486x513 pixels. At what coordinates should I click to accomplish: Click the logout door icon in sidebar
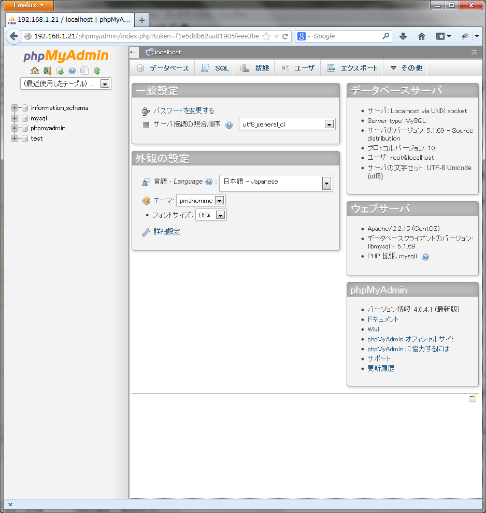[x=47, y=71]
